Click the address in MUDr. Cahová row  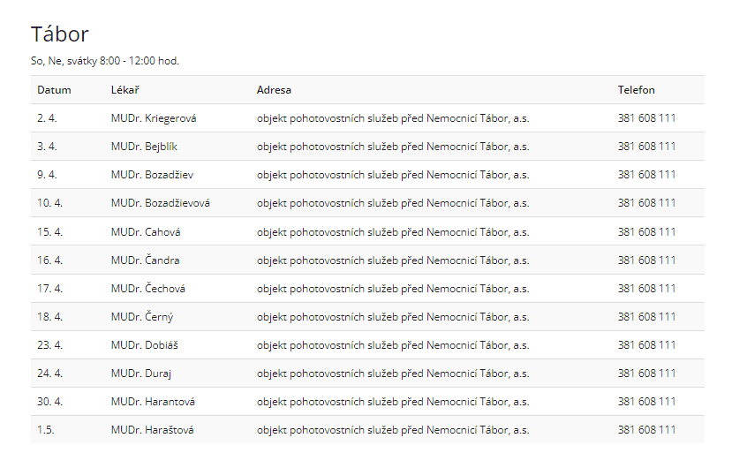pyautogui.click(x=393, y=232)
